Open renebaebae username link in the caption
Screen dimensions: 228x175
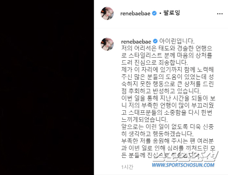click(136, 42)
